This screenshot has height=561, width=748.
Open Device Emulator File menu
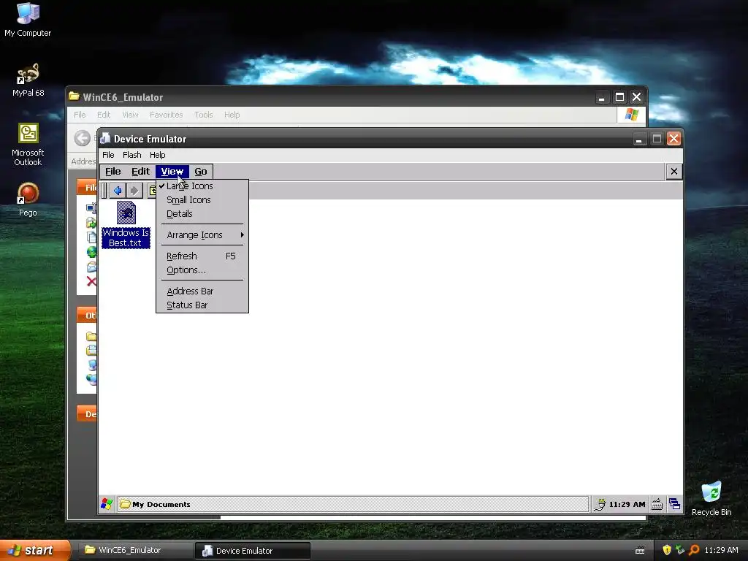tap(108, 155)
